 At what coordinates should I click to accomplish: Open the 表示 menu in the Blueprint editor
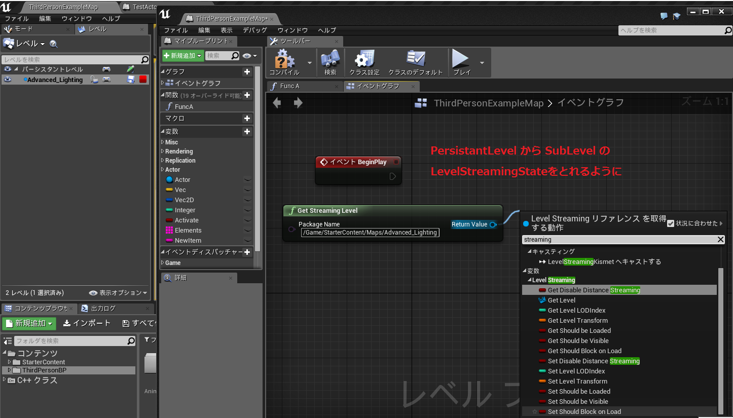click(227, 30)
